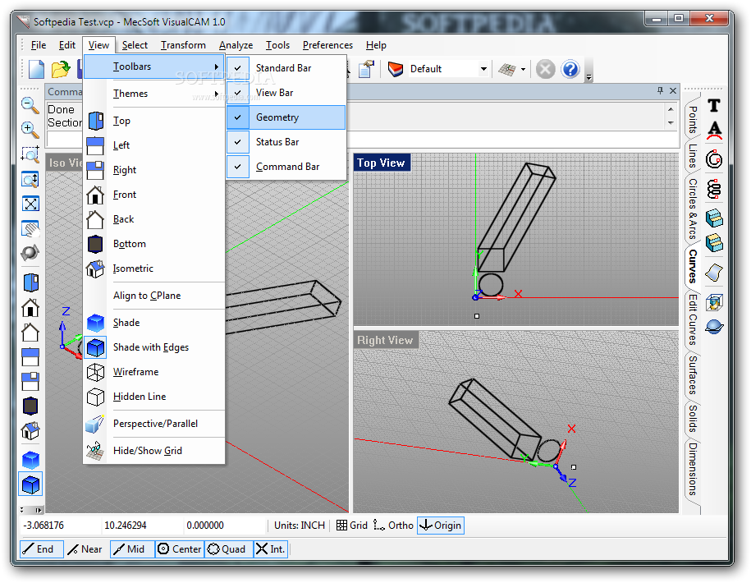Image resolution: width=751 pixels, height=583 pixels.
Task: Pin the Command panel
Action: coord(661,90)
